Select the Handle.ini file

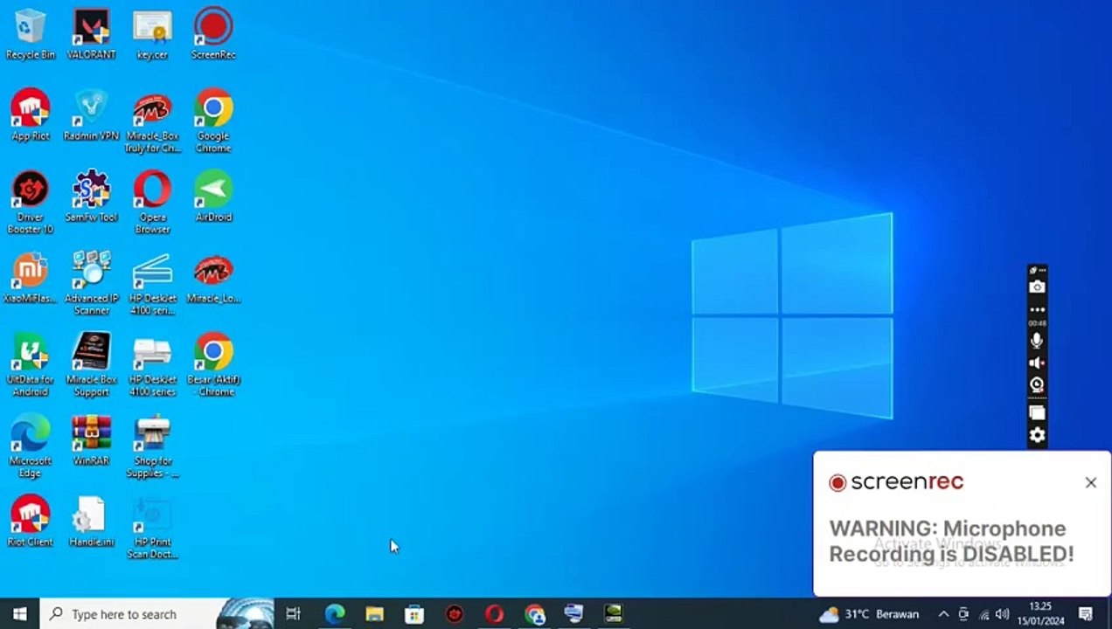click(x=91, y=522)
